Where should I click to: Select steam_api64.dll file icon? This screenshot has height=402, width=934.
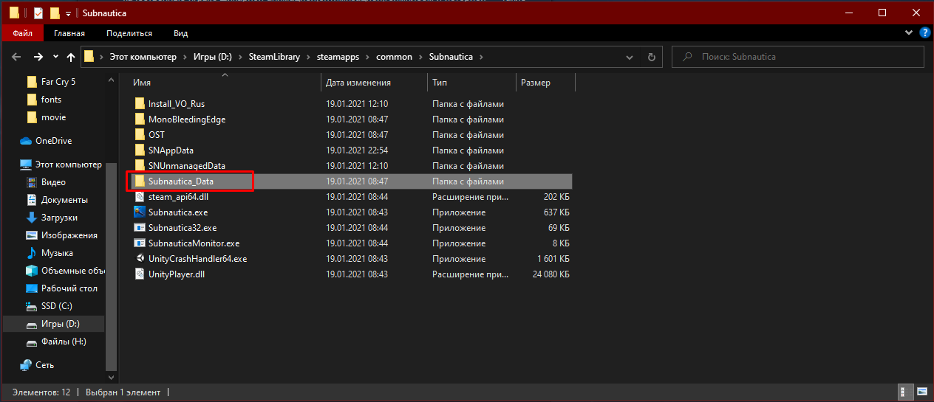(x=140, y=197)
